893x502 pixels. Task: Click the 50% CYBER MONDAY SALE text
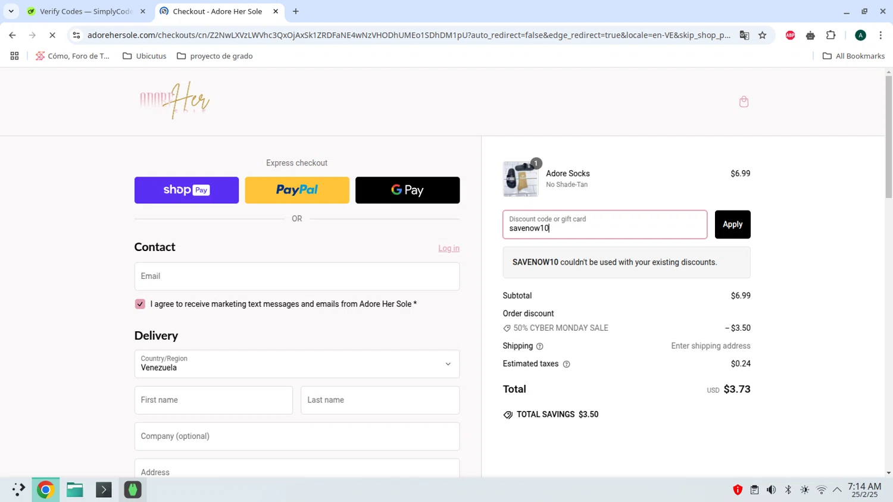coord(561,328)
